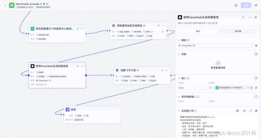Collapse the 技能 section
This screenshot has height=138, width=261.
point(179,54)
